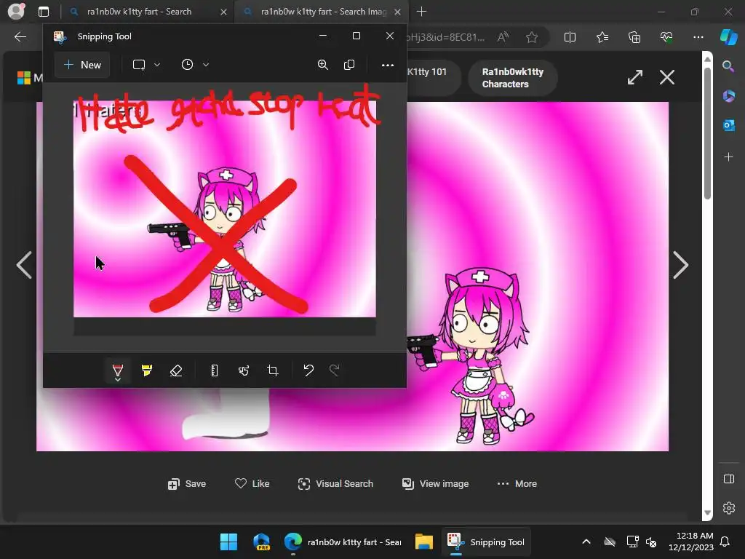The width and height of the screenshot is (745, 559).
Task: Open Edge Collections panel
Action: (634, 37)
